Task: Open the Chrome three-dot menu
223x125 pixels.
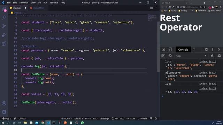Action: coord(221,7)
